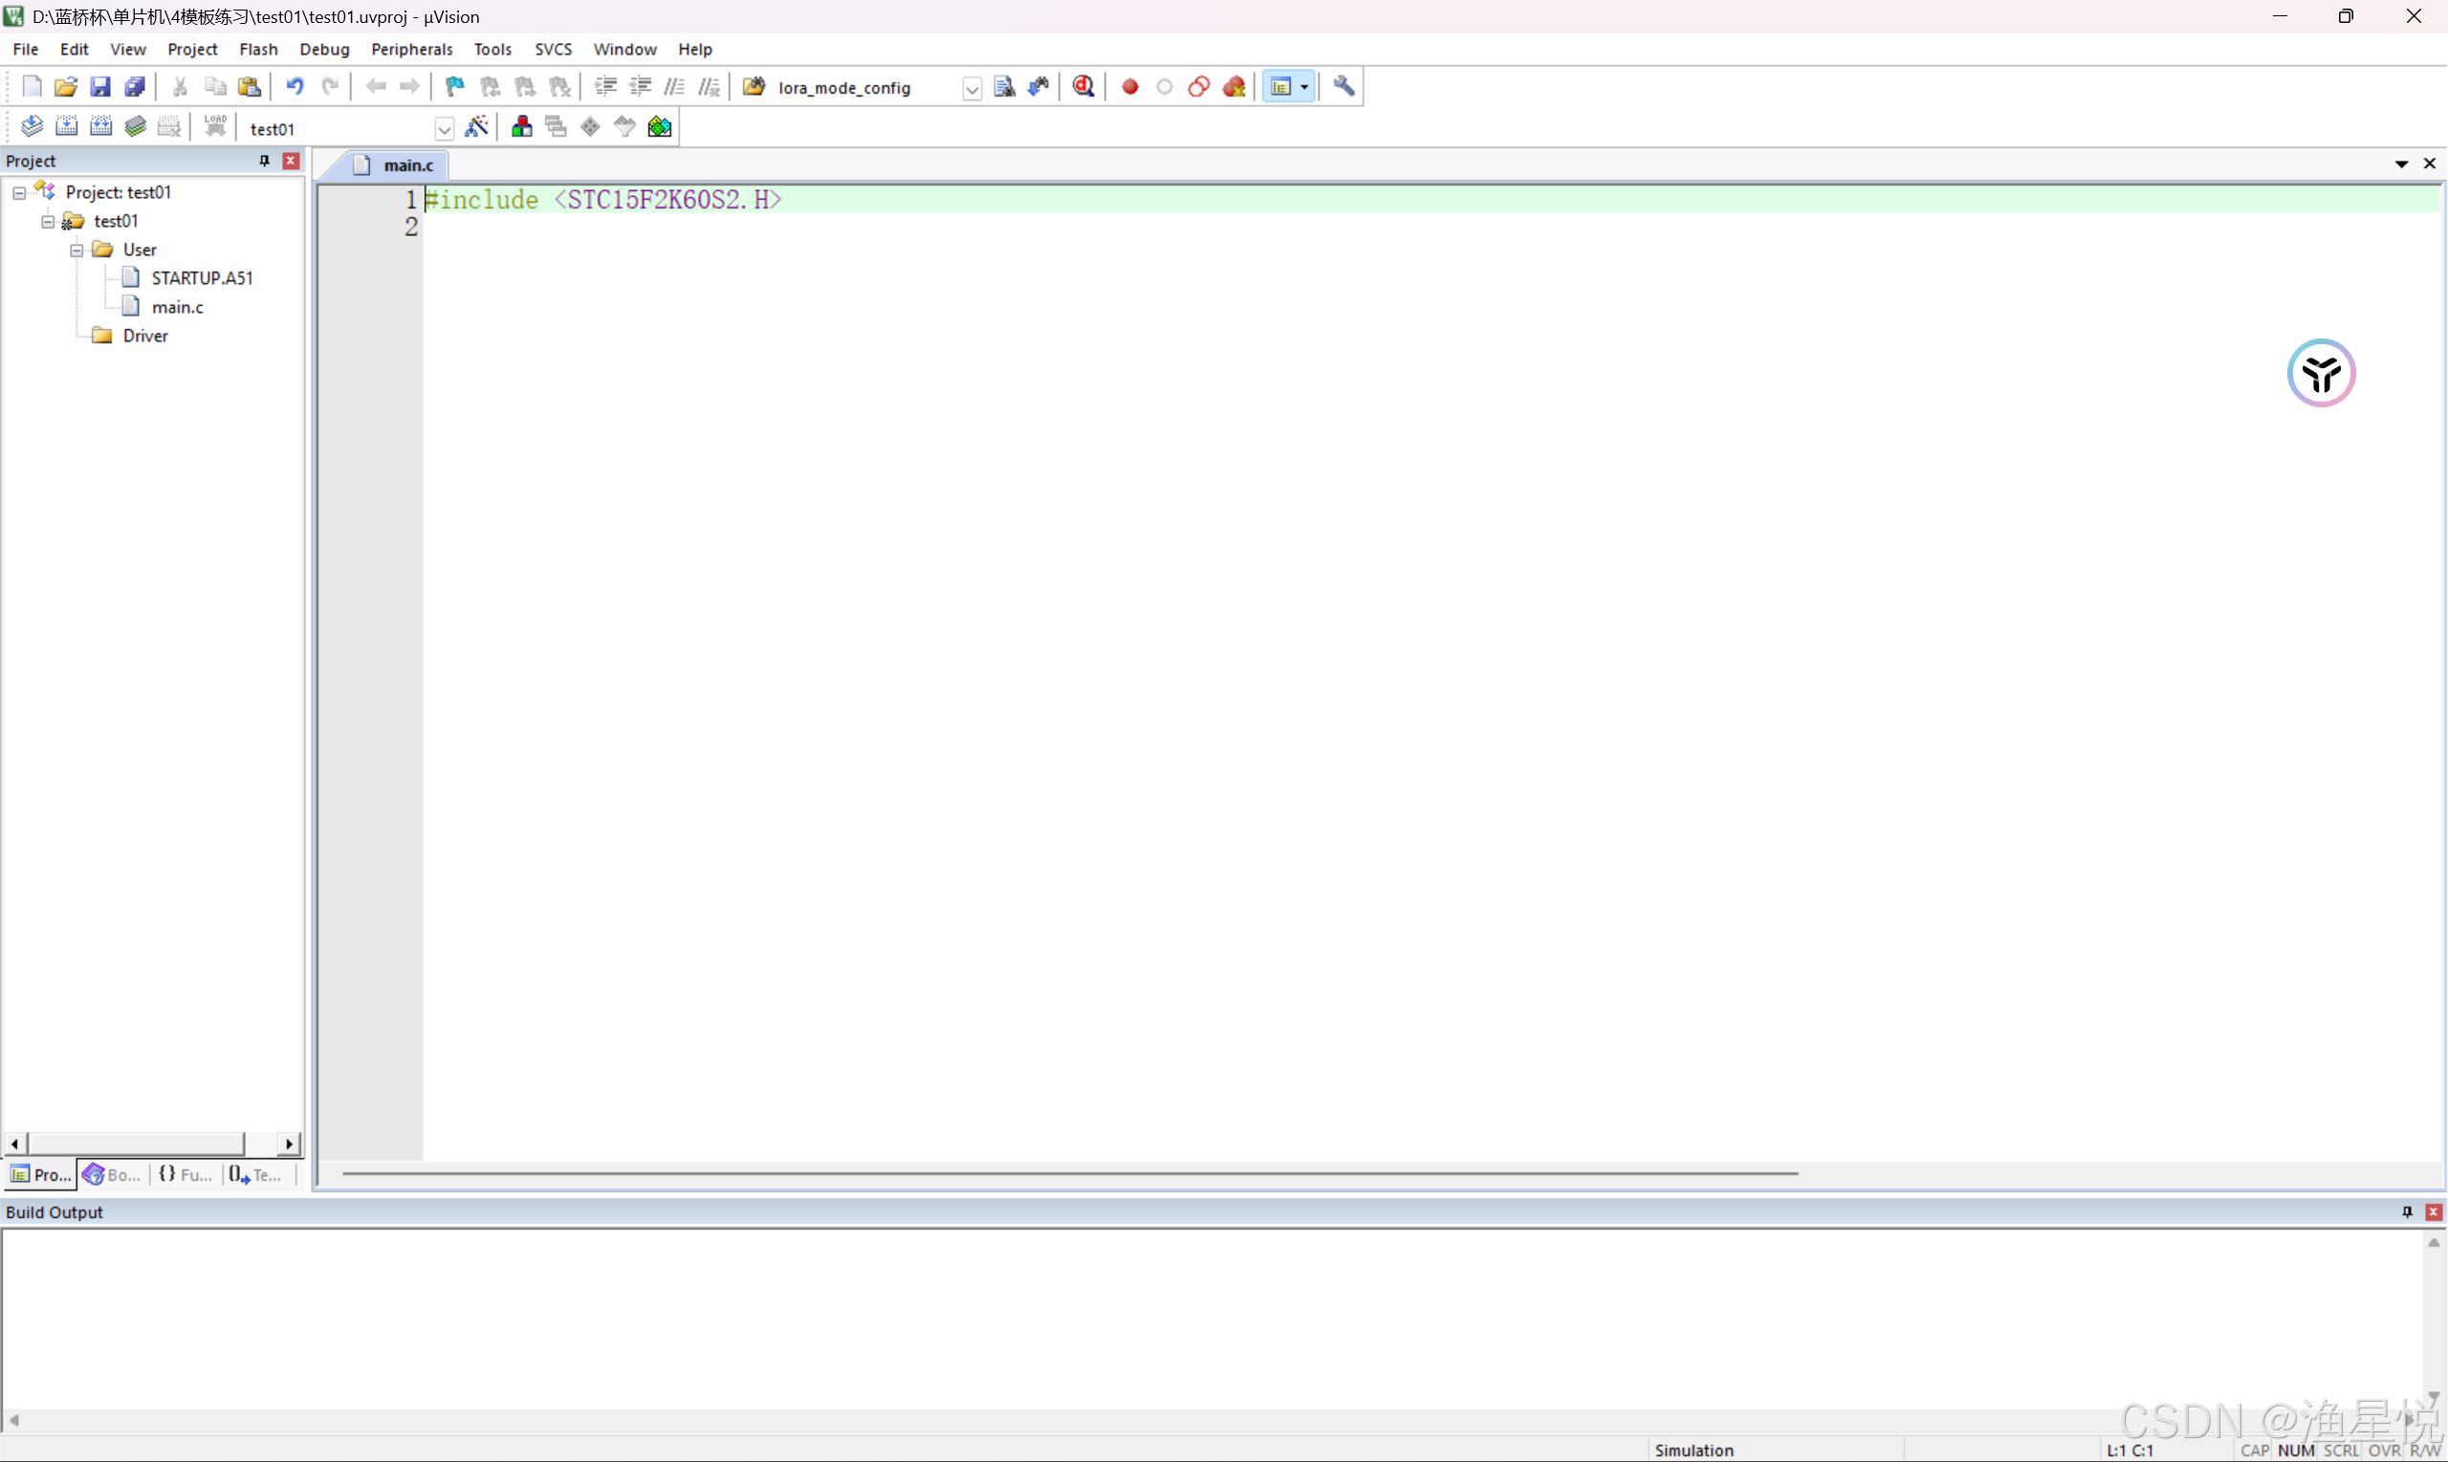This screenshot has width=2448, height=1462.
Task: Collapse the User folder in the project tree
Action: pyautogui.click(x=75, y=250)
